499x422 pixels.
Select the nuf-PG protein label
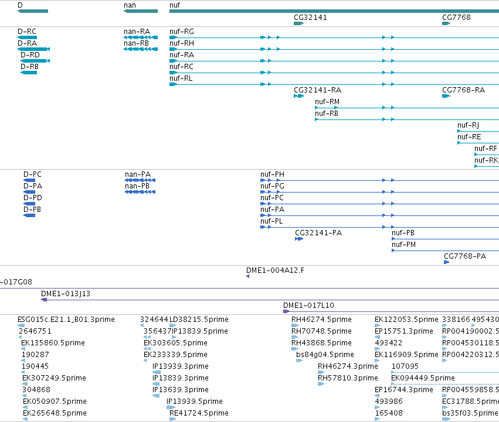tap(273, 186)
